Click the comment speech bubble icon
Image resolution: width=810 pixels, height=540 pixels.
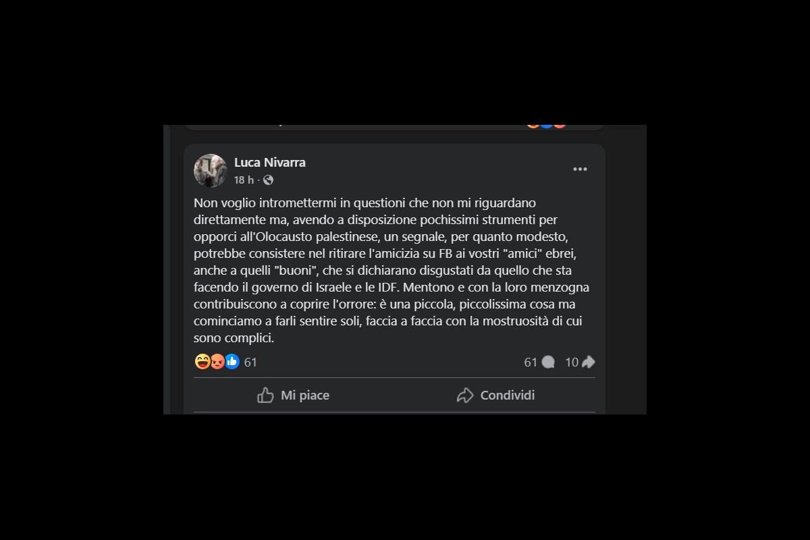pos(548,362)
